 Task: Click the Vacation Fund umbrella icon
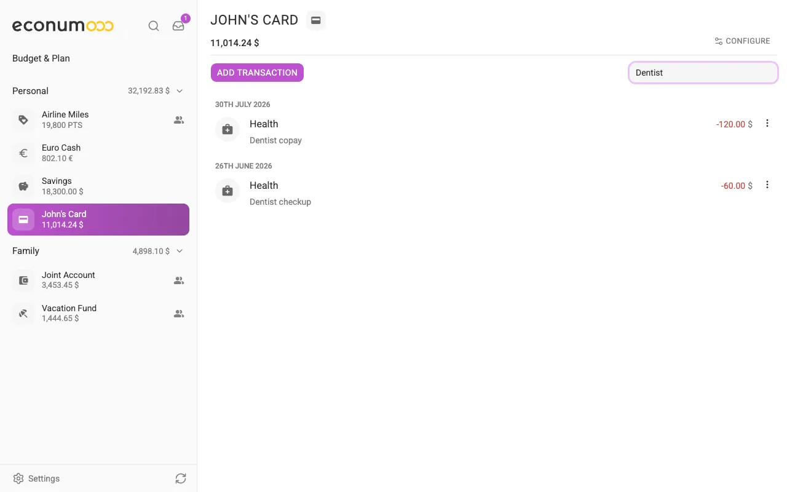[x=23, y=314]
